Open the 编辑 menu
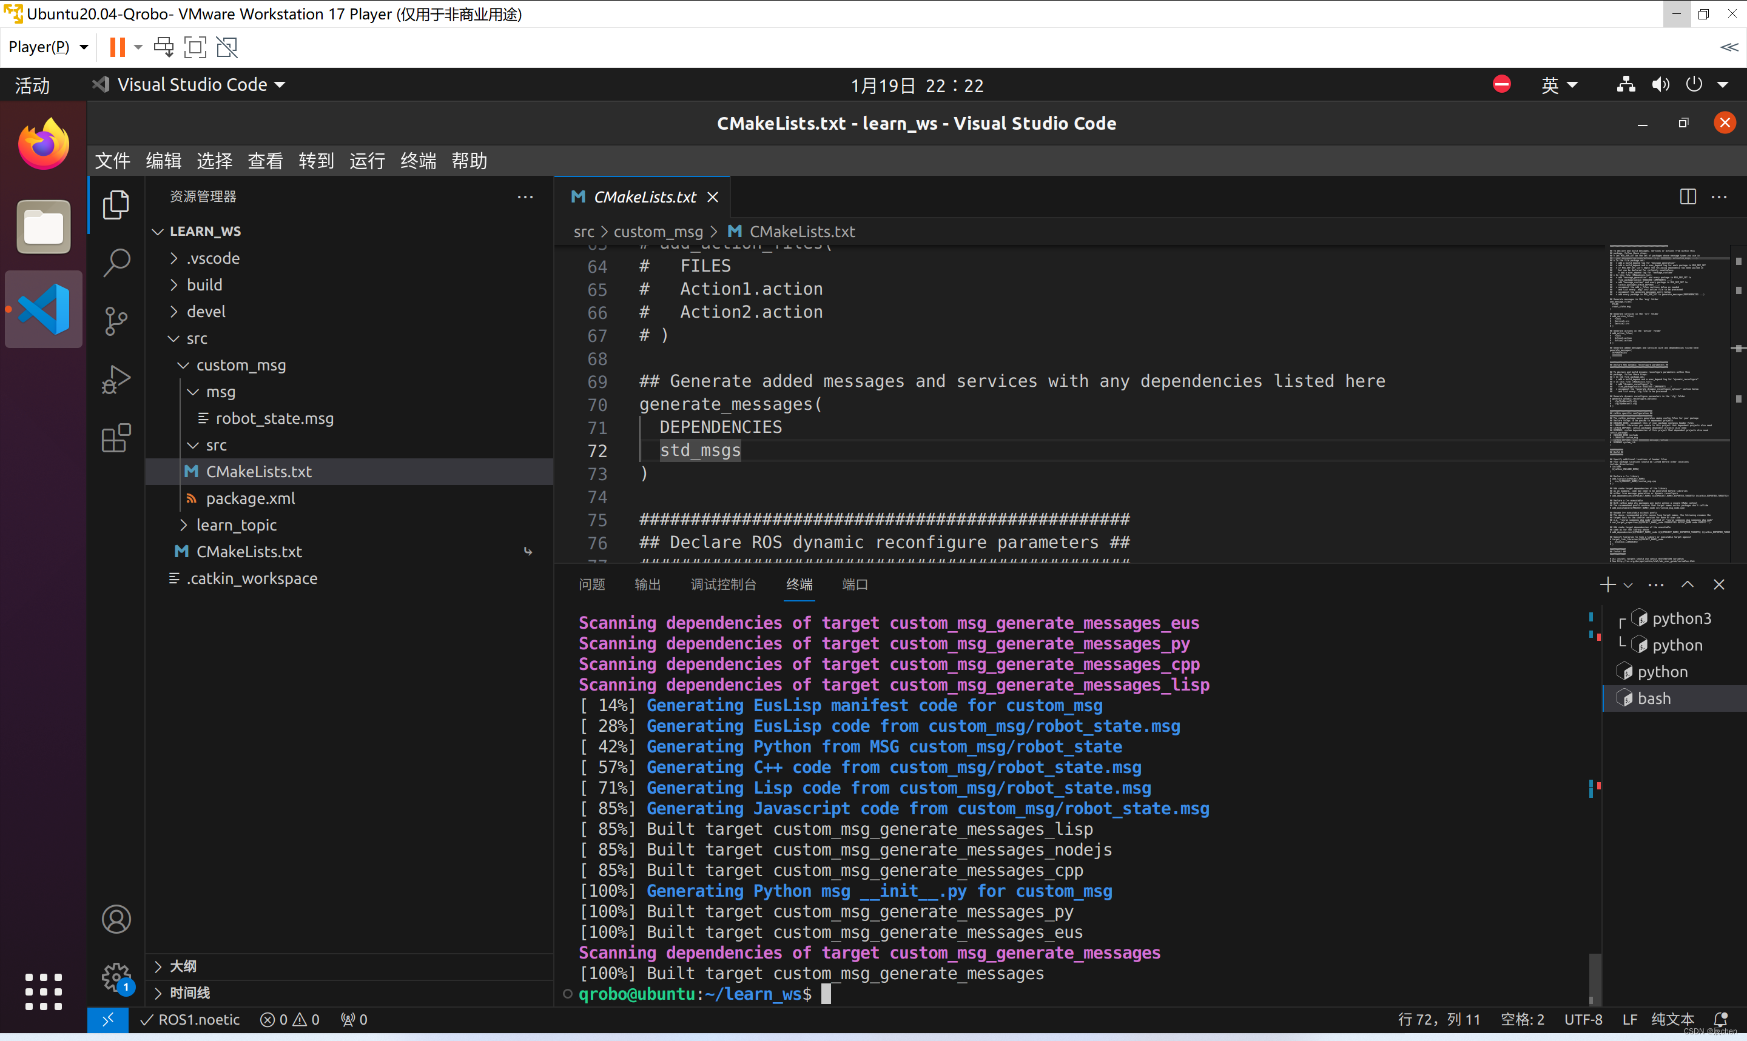 [x=163, y=161]
